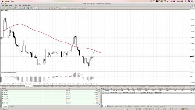
Task: Switch chart to candlestick style
Action: point(5,8)
